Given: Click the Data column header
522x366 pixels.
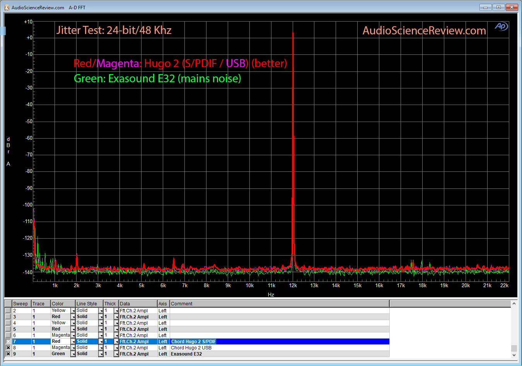Looking at the screenshot, I should tap(138, 304).
